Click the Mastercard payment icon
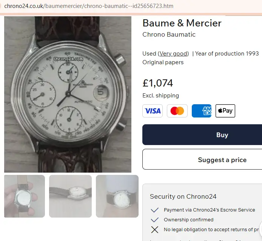 click(x=177, y=111)
